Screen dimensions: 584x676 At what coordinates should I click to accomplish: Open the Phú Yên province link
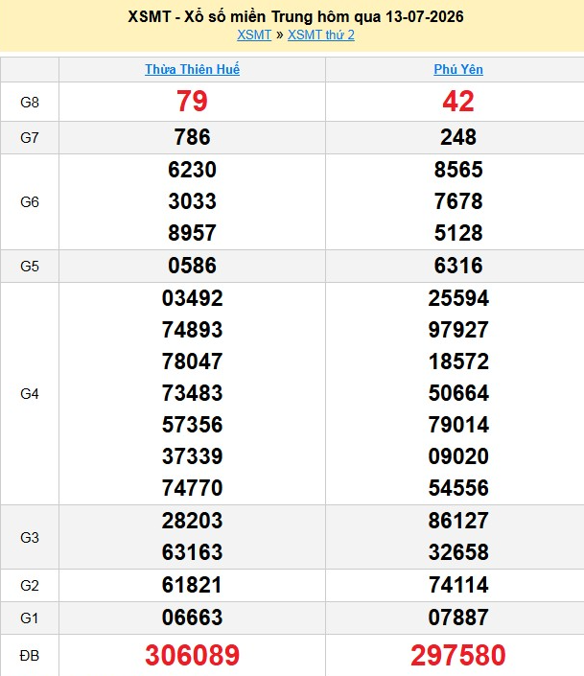point(458,69)
